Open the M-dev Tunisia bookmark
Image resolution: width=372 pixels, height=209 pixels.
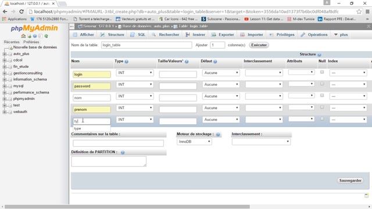(301, 19)
